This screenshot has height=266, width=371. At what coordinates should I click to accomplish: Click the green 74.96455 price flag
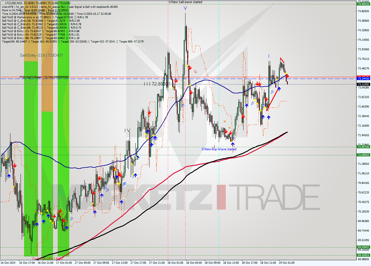point(363,4)
